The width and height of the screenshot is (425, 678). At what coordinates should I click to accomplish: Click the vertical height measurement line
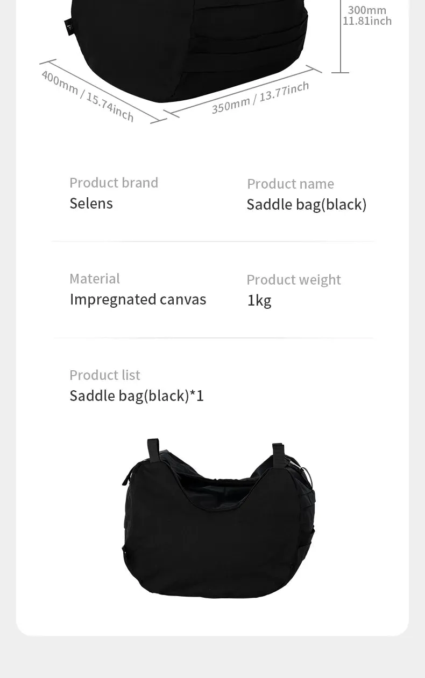pos(340,36)
